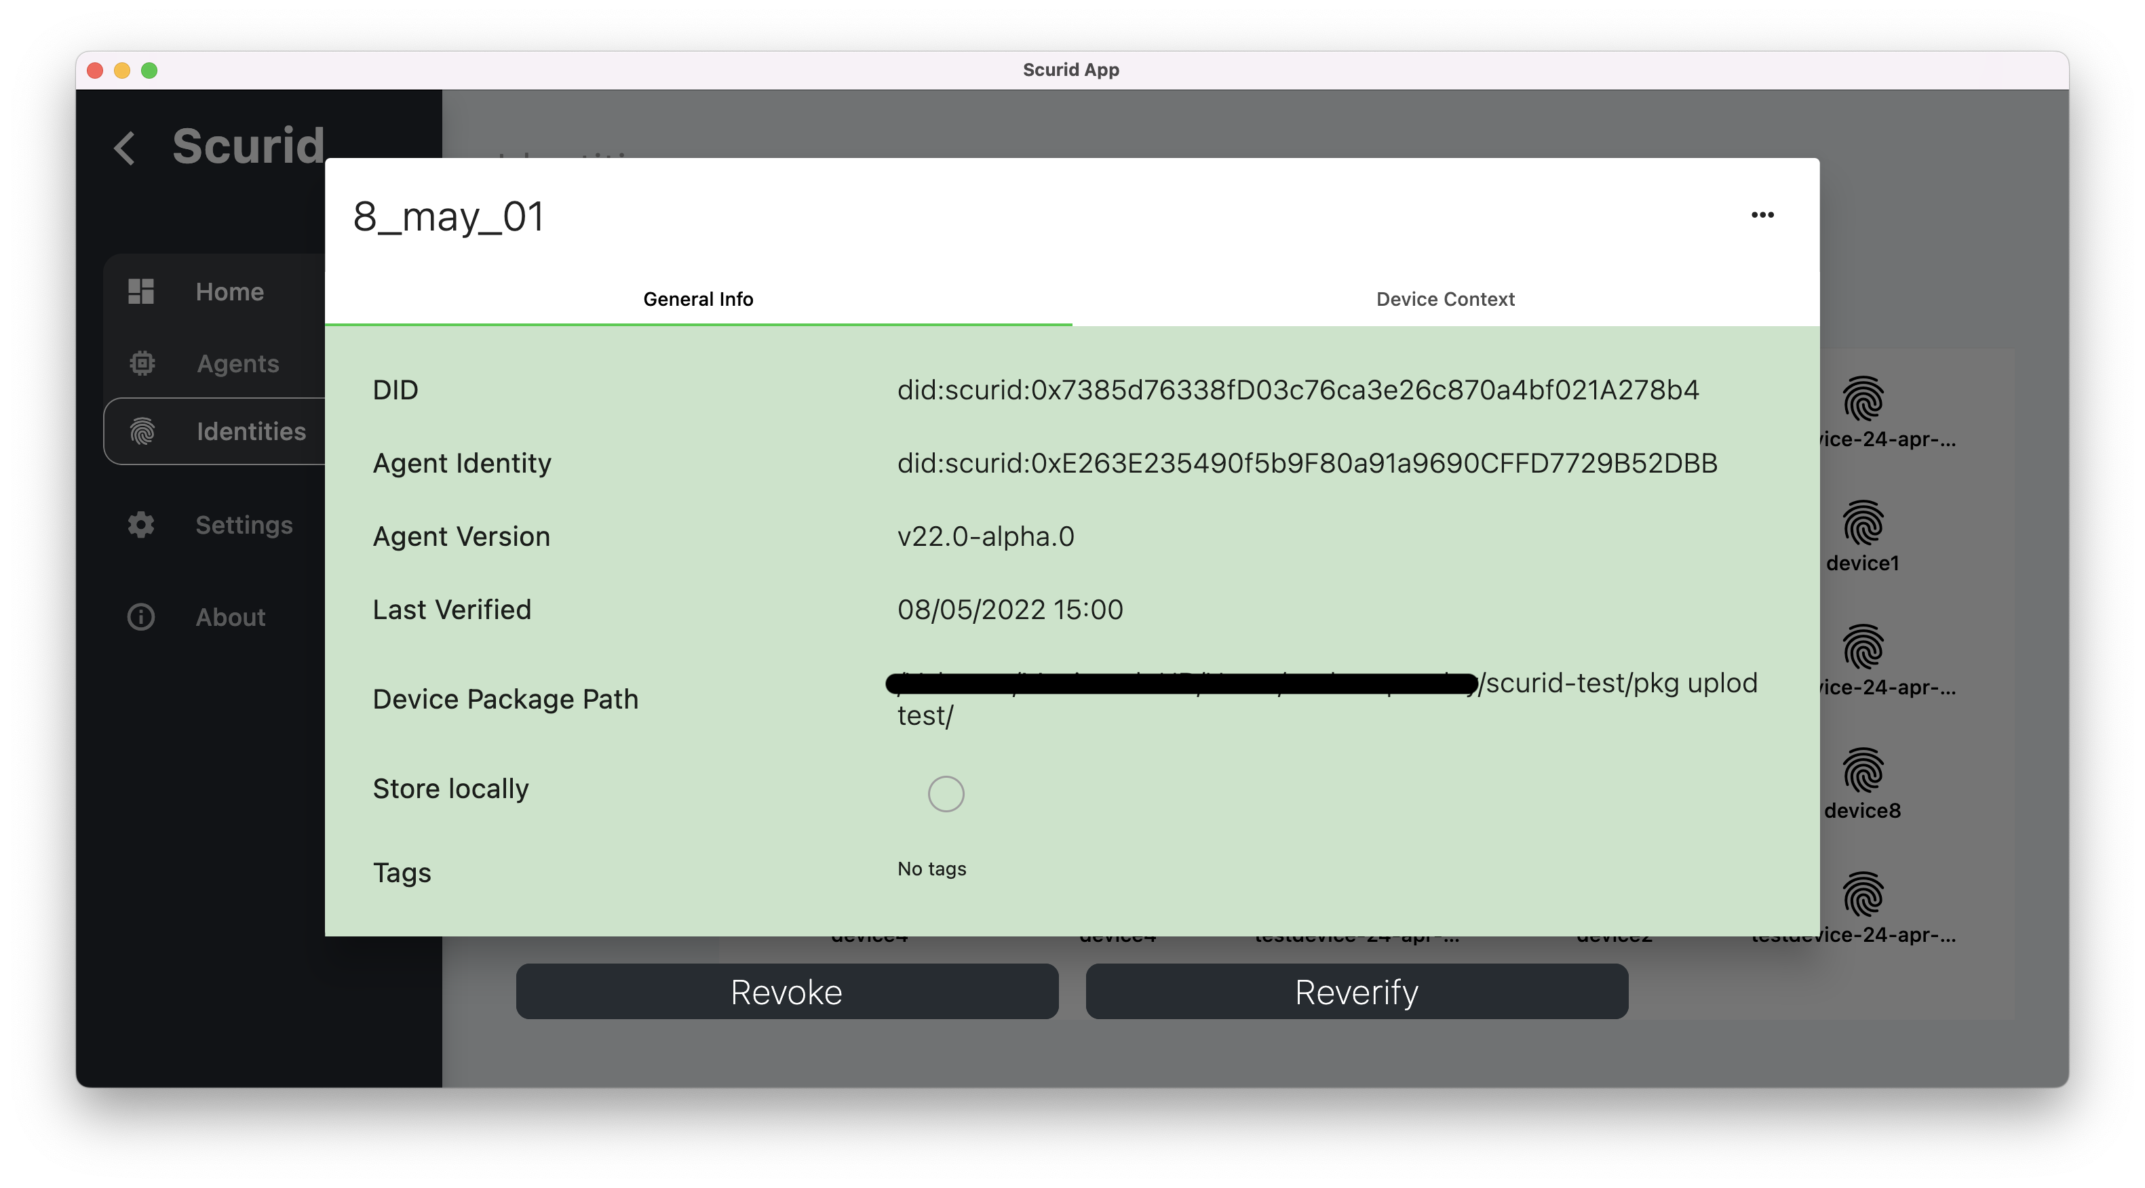Click the green zoom window button
This screenshot has width=2145, height=1188.
coord(149,70)
